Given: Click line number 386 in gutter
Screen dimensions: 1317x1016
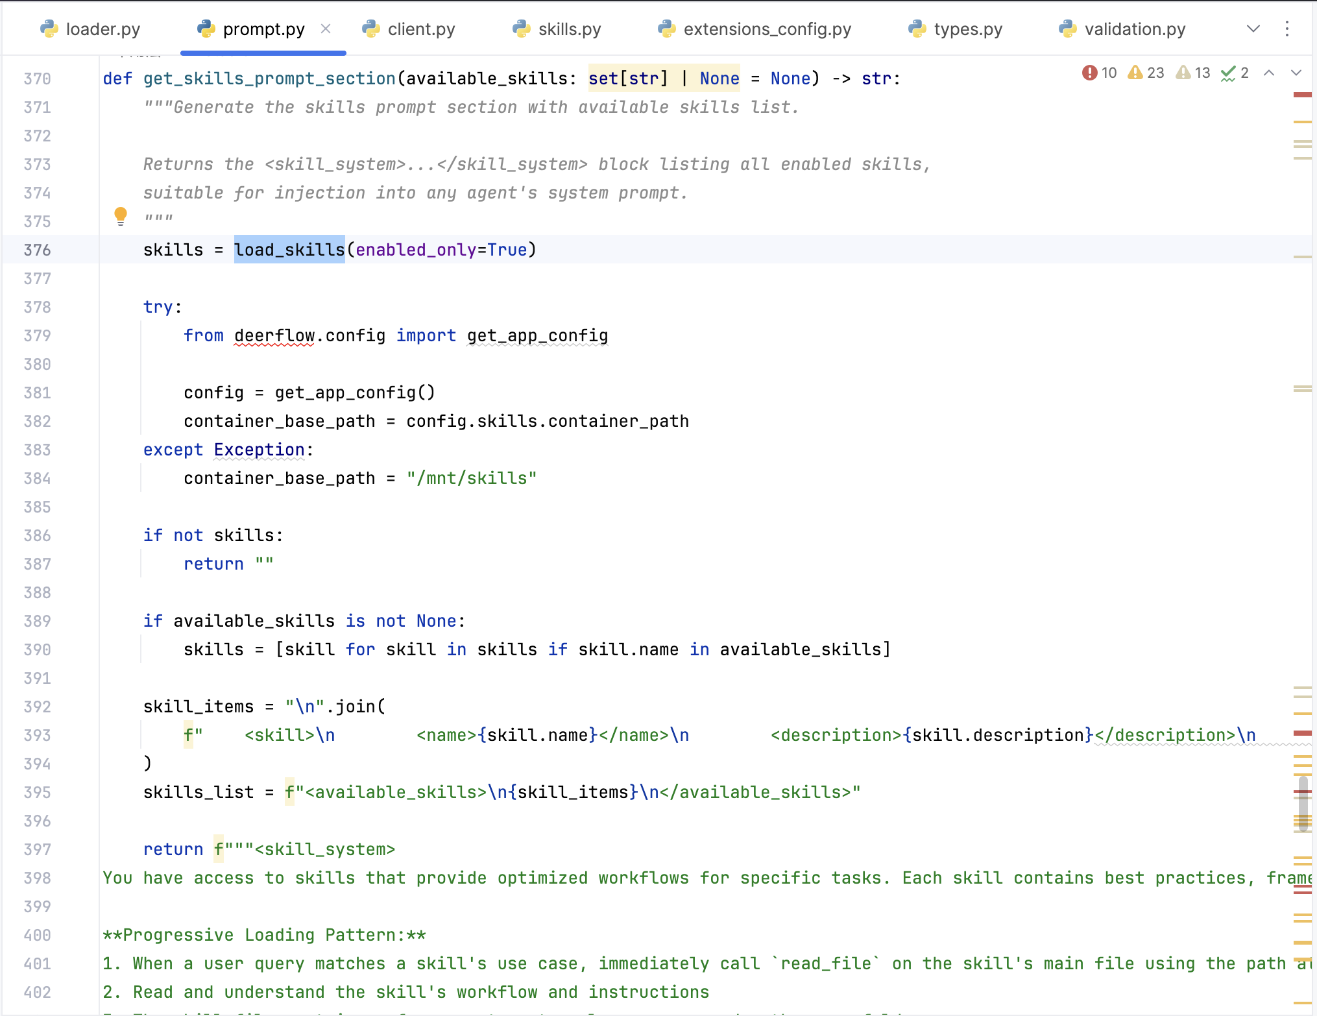Looking at the screenshot, I should pyautogui.click(x=37, y=535).
